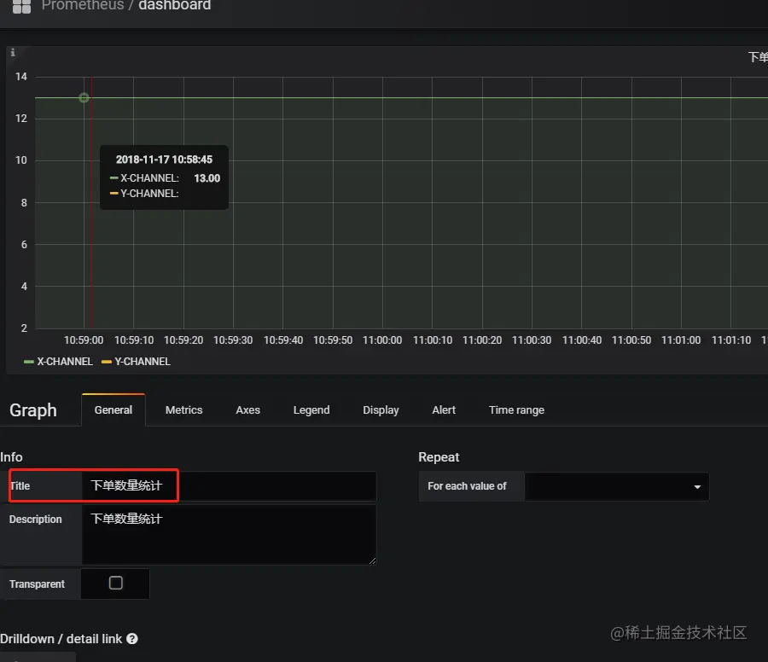Click the Y-axis value 14
Image resolution: width=768 pixels, height=662 pixels.
tap(21, 77)
